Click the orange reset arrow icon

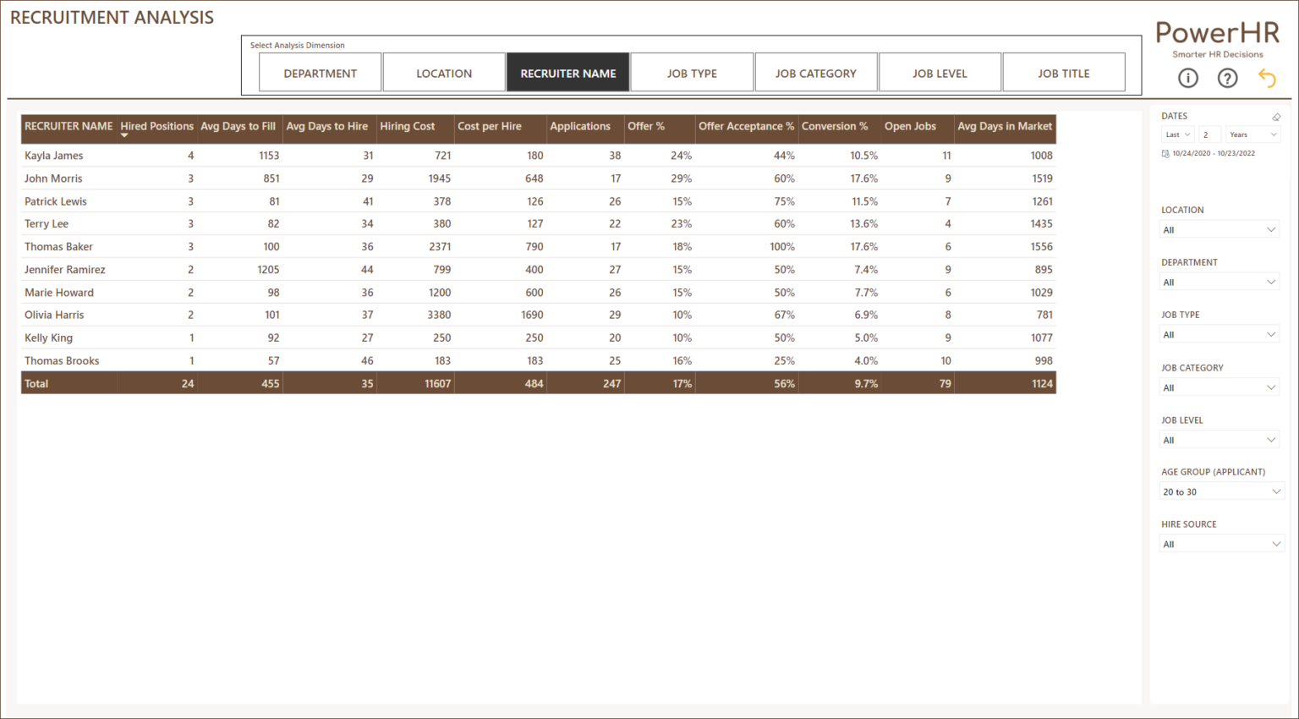click(1267, 78)
